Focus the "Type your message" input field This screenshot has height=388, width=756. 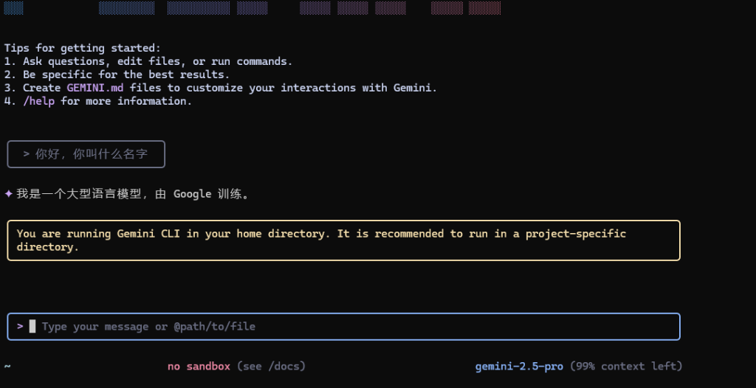[343, 326]
